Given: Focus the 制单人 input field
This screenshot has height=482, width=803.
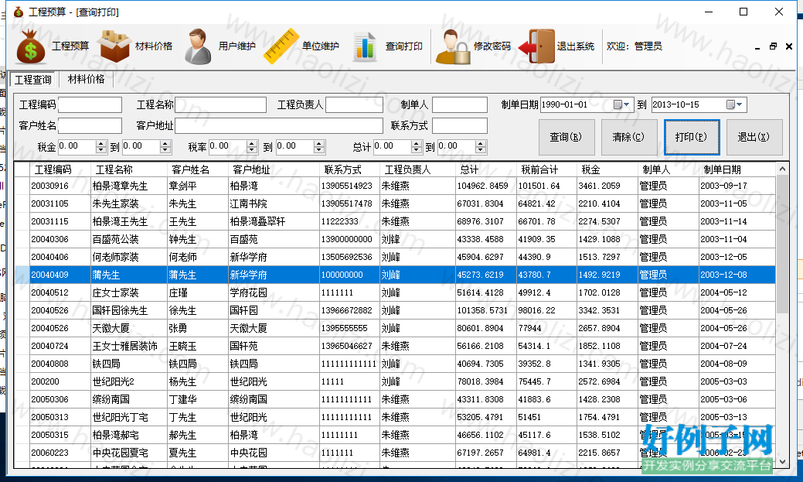Looking at the screenshot, I should [x=460, y=104].
